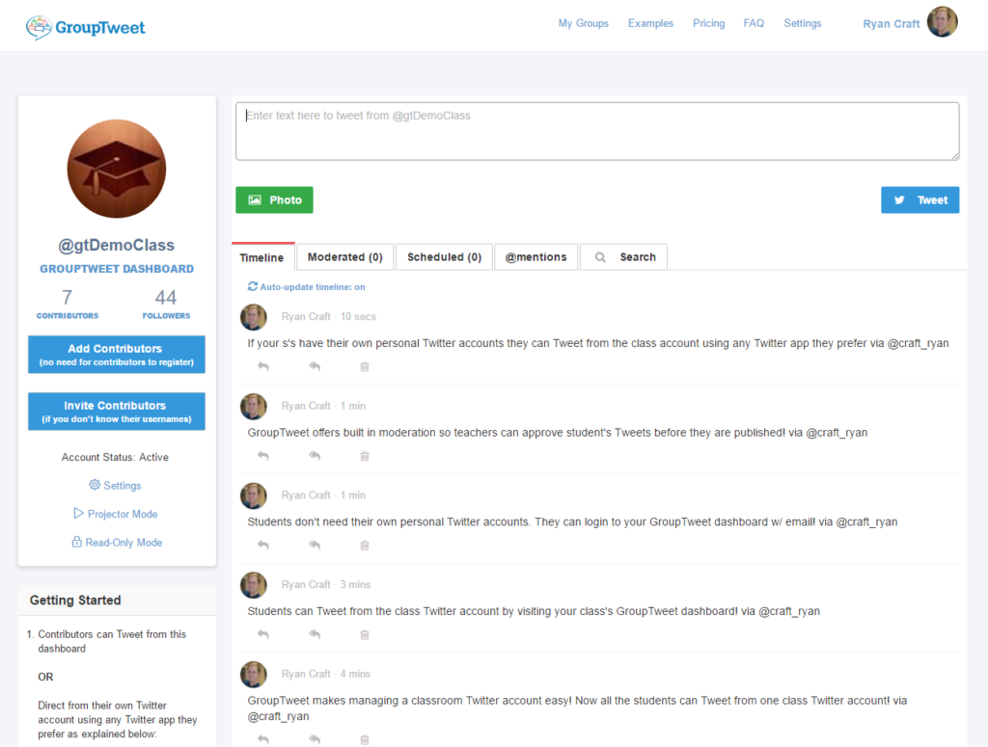Reply to the 10 secs tweet
This screenshot has height=747, width=988.
[x=263, y=366]
